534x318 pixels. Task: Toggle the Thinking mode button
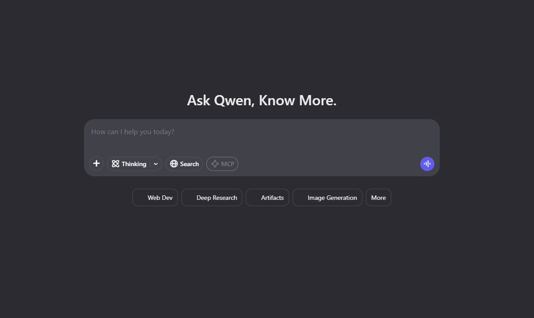pos(129,164)
